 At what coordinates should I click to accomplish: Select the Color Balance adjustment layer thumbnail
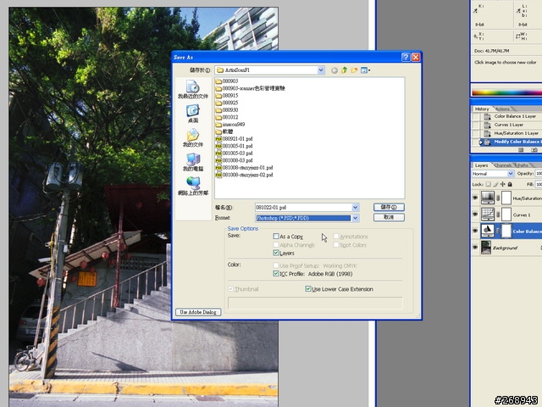[x=488, y=231]
